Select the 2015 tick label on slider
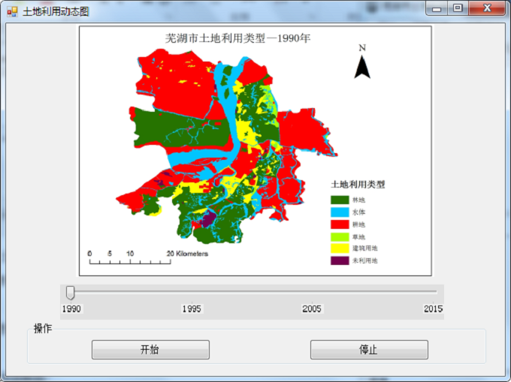Image resolution: width=511 pixels, height=382 pixels. click(x=433, y=308)
